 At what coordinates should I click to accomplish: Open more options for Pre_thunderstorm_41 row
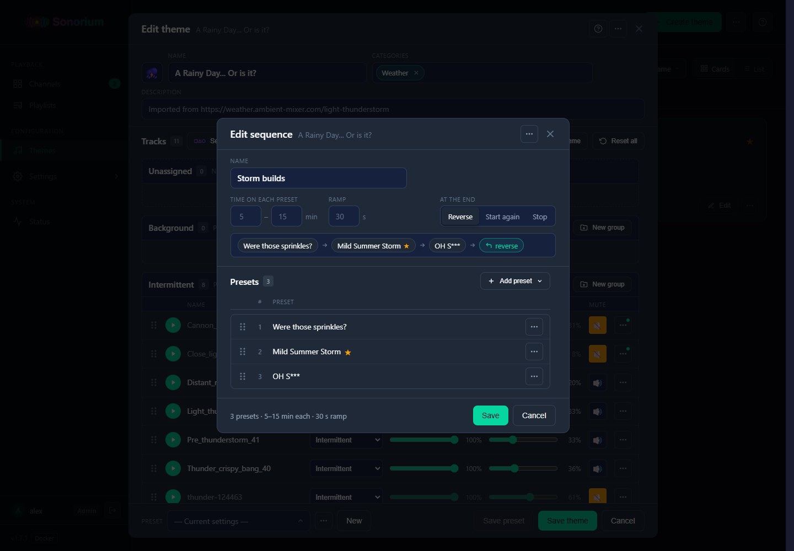point(623,440)
